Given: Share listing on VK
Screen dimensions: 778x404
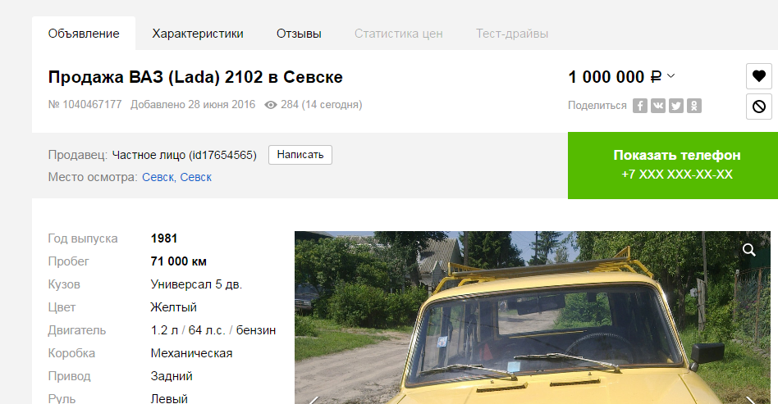Looking at the screenshot, I should 658,106.
